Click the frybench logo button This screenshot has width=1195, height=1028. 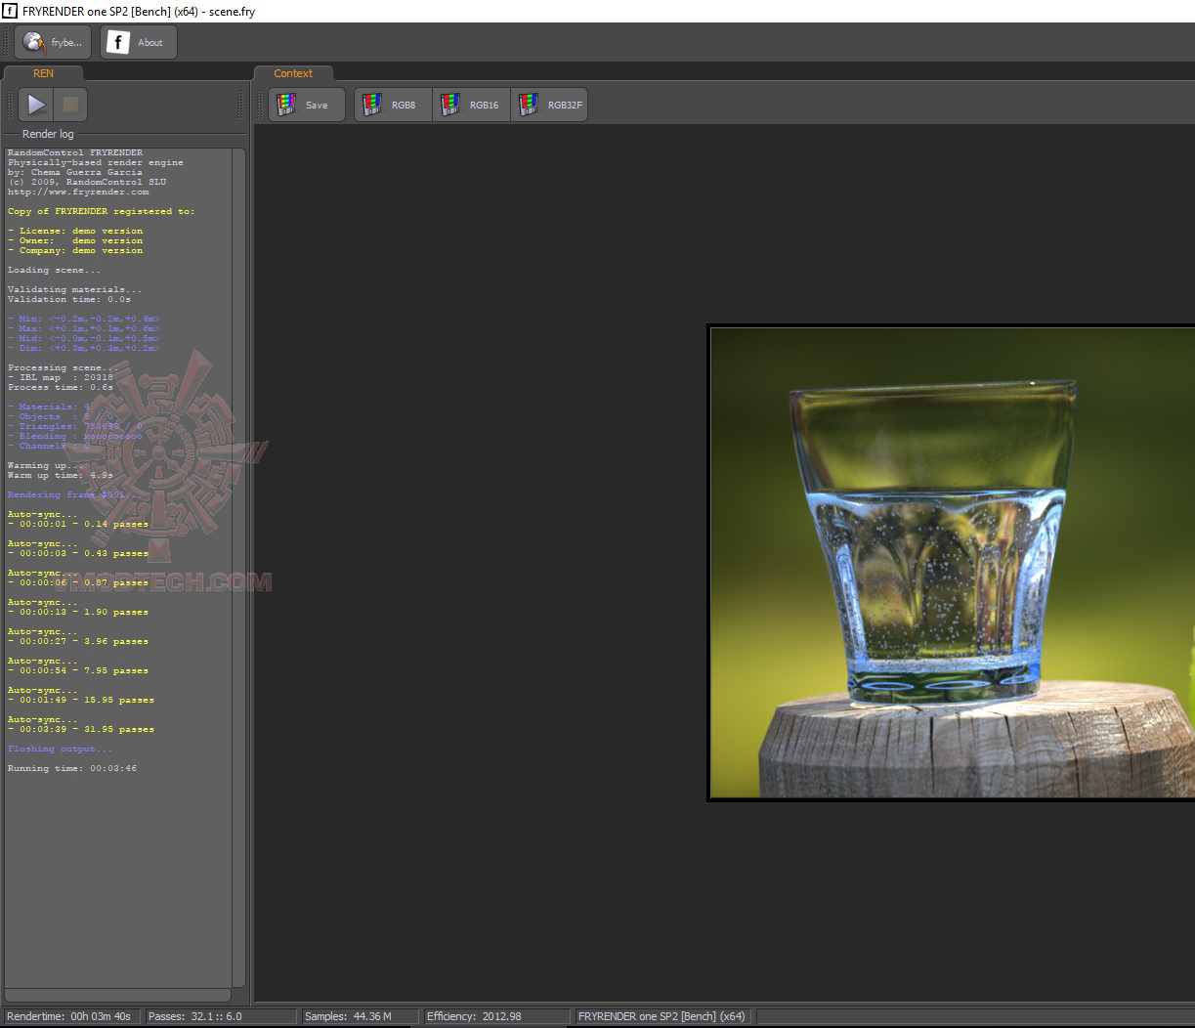[x=54, y=42]
